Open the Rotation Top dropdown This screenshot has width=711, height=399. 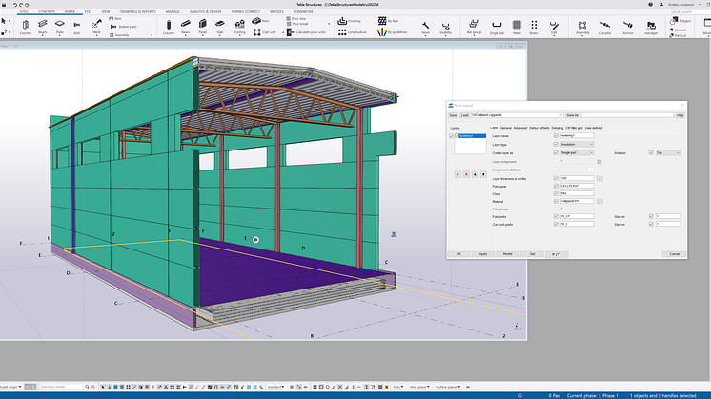tap(669, 152)
